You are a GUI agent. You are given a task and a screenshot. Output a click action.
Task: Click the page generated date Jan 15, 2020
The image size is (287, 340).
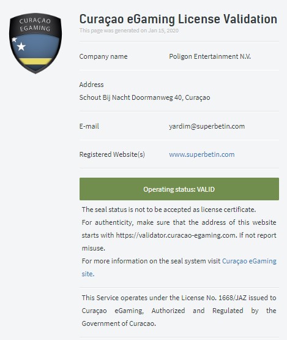pos(163,31)
